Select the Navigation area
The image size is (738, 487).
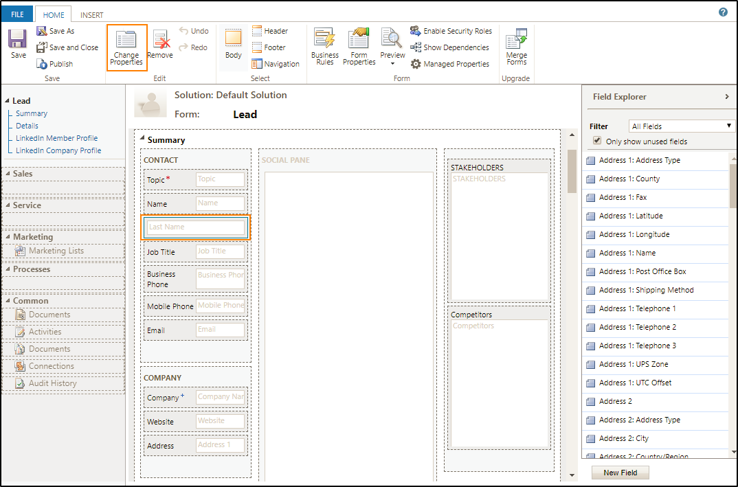(276, 64)
